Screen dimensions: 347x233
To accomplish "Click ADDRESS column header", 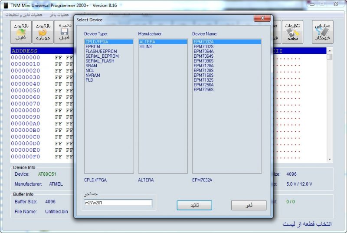I will (x=25, y=51).
